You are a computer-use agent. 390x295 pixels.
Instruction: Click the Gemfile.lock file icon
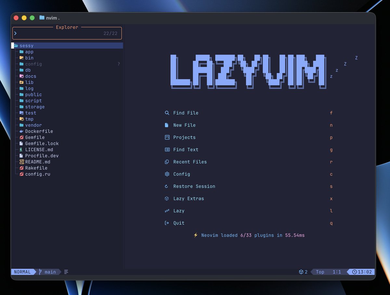[21, 144]
